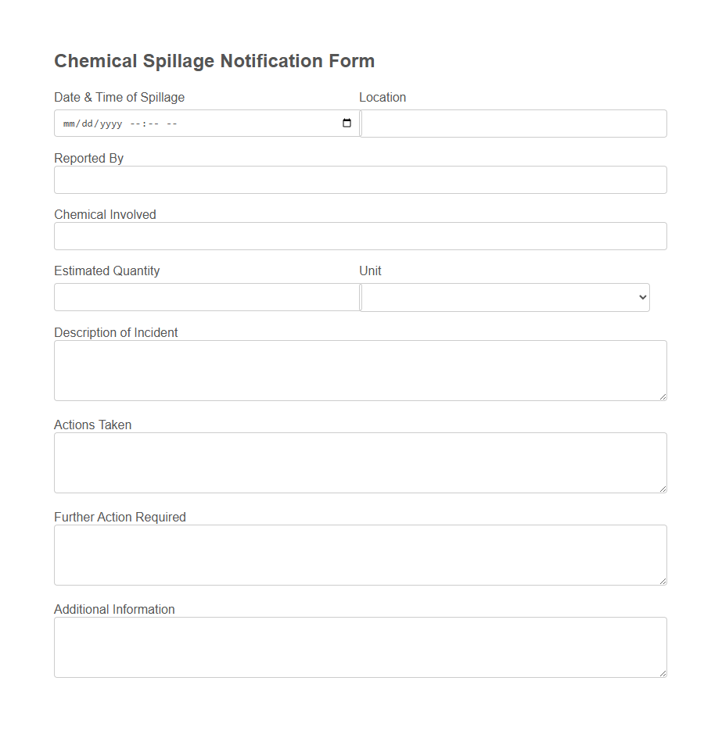The width and height of the screenshot is (704, 731).
Task: Click the resize handle of Additional Information
Action: (x=663, y=675)
